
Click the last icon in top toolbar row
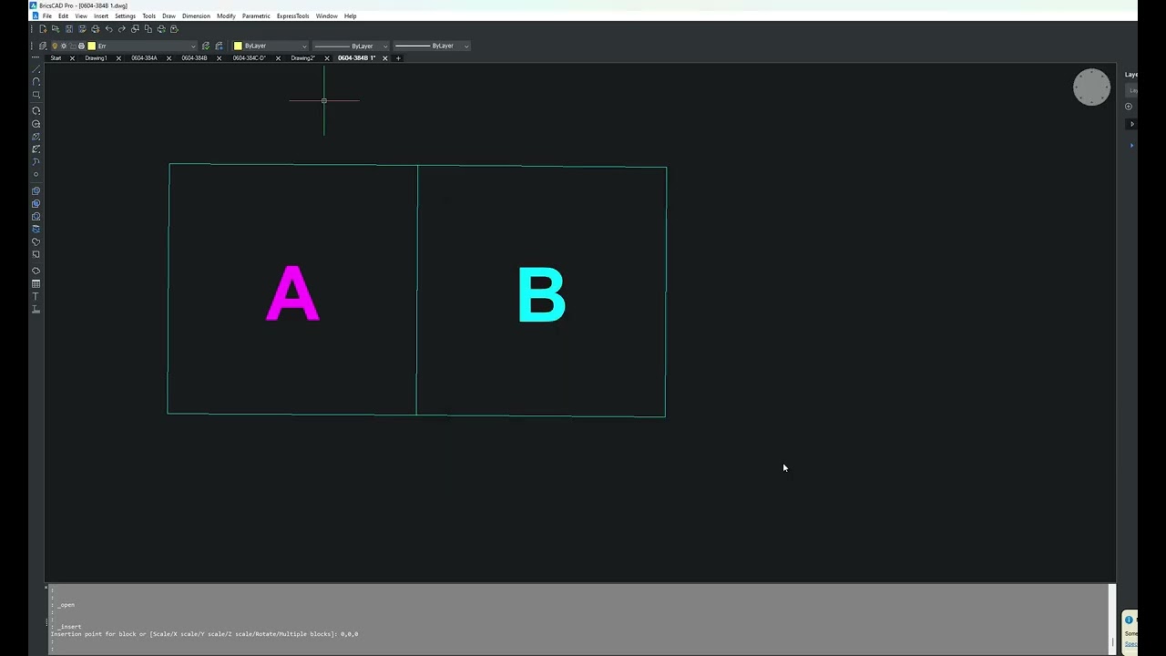point(174,29)
